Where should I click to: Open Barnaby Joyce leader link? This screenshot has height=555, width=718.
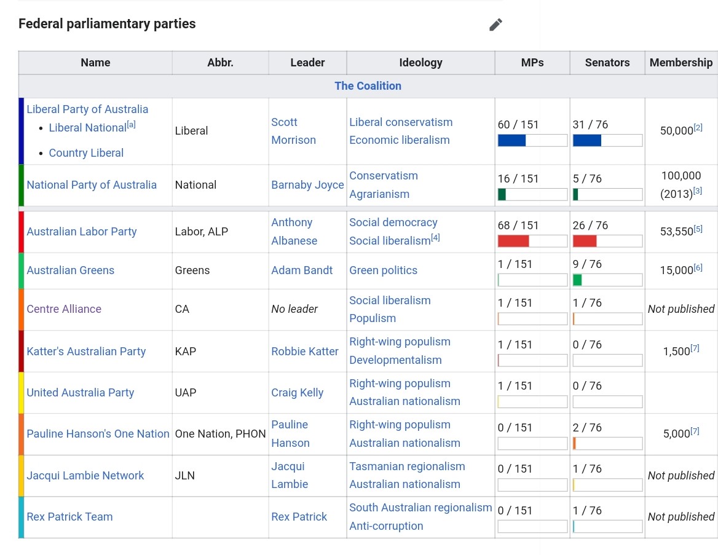coord(307,185)
